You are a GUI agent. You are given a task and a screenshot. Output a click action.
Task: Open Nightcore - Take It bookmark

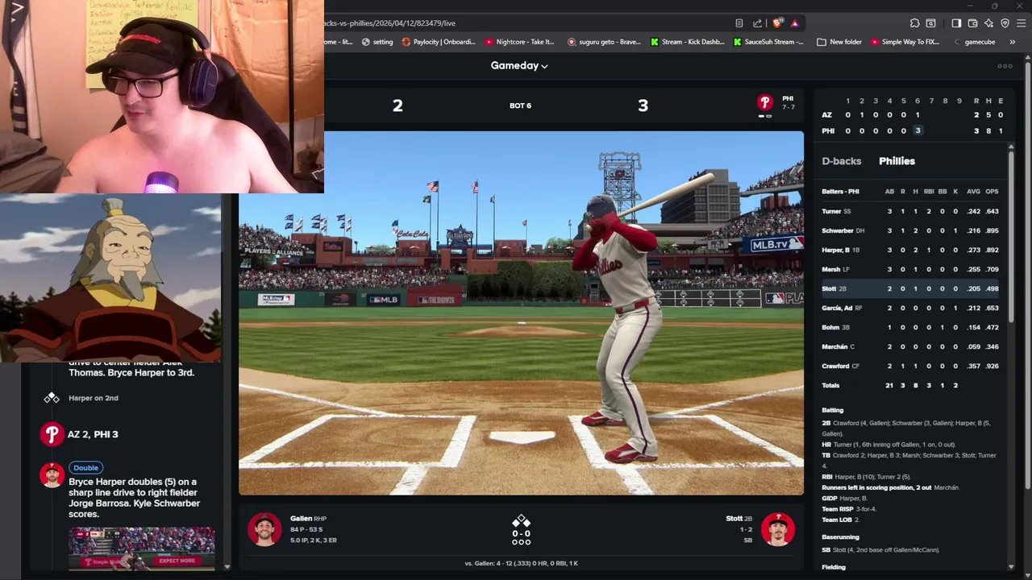click(x=520, y=42)
